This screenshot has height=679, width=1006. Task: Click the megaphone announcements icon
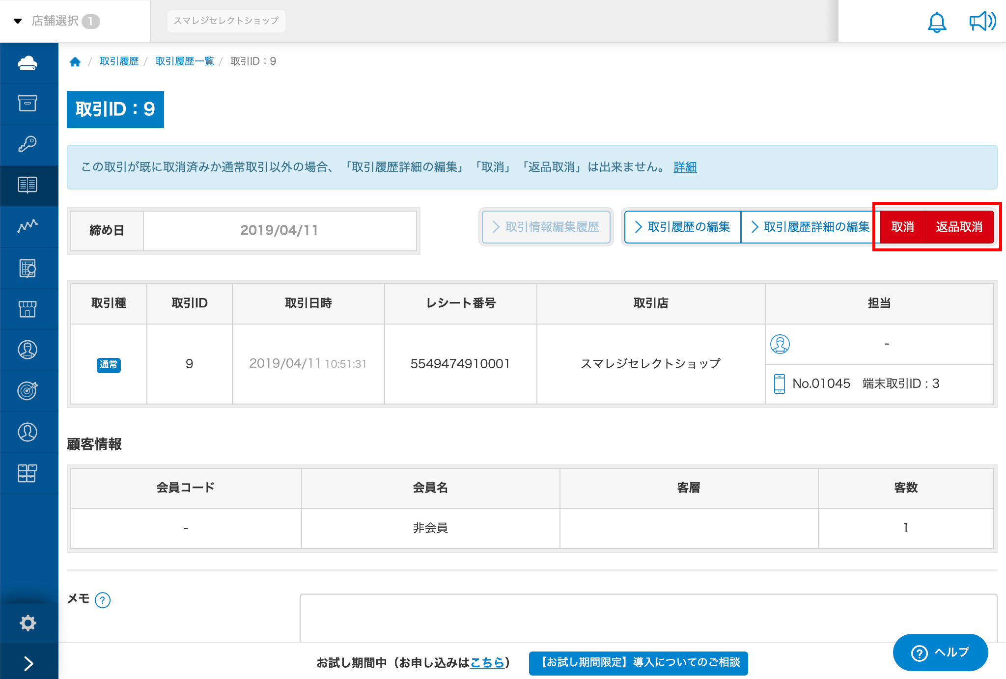click(x=982, y=22)
